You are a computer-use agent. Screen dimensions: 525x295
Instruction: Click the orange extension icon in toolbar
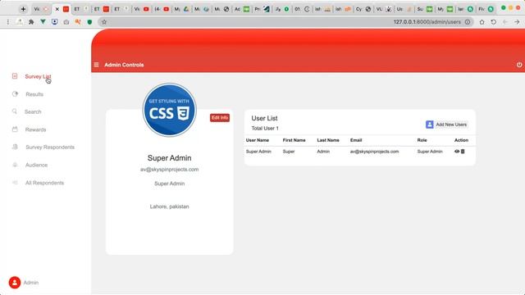click(78, 22)
